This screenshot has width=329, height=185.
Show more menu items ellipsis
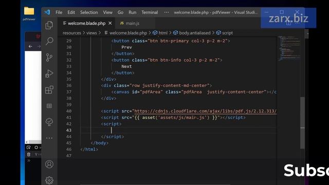167,12
